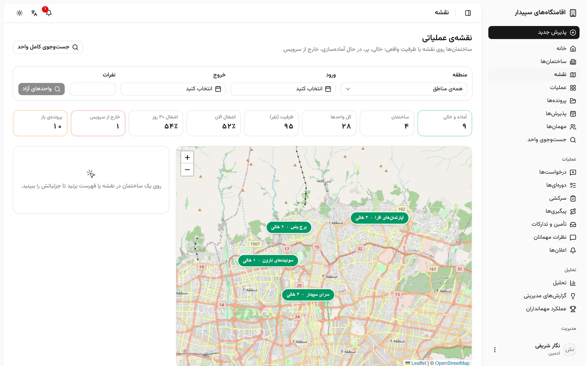Click the نفرات input field
Viewport: 586px width, 366px height.
[93, 89]
